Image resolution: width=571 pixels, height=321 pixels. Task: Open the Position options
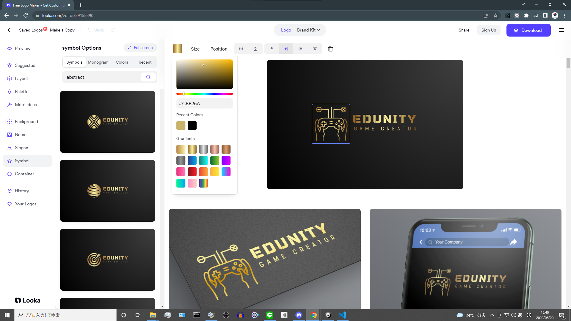point(219,49)
